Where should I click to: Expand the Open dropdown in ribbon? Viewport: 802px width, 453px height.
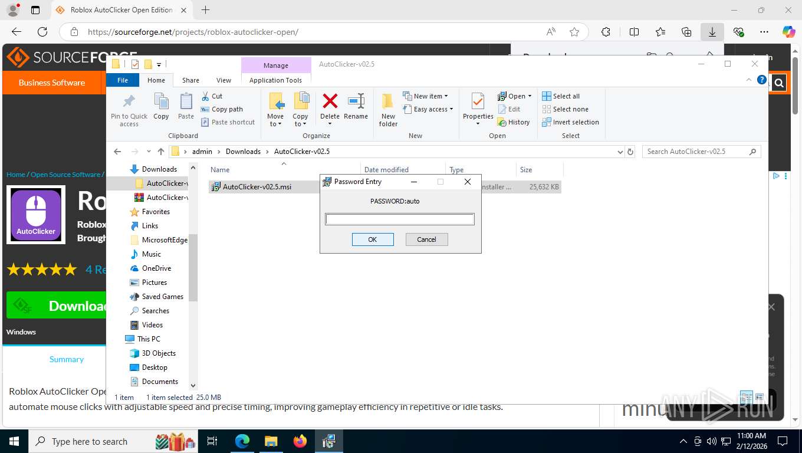[x=515, y=96]
